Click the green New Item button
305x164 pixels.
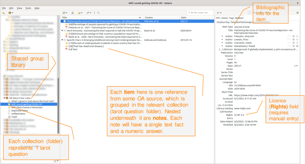[x=64, y=13]
